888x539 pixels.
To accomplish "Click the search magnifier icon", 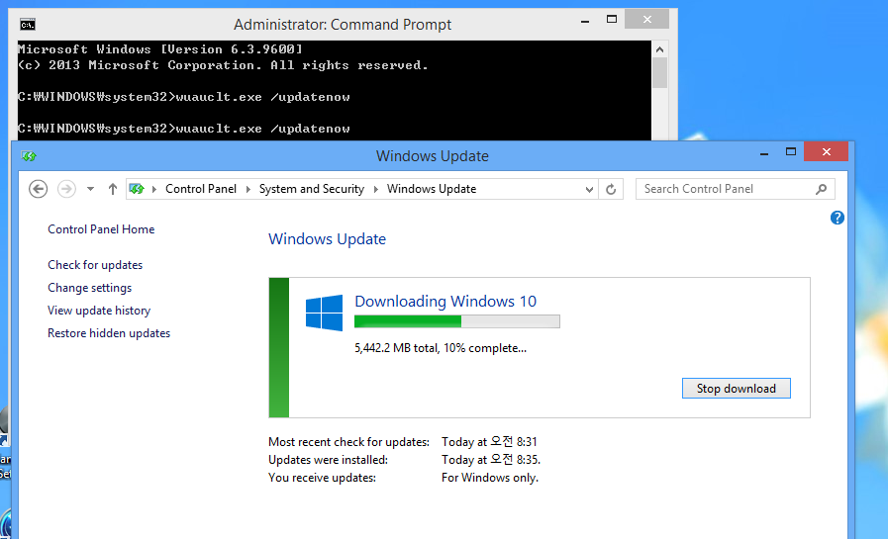I will (822, 189).
